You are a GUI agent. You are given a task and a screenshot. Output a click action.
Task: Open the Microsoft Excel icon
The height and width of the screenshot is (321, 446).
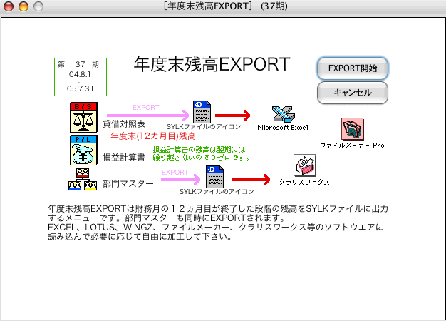pyautogui.click(x=283, y=114)
